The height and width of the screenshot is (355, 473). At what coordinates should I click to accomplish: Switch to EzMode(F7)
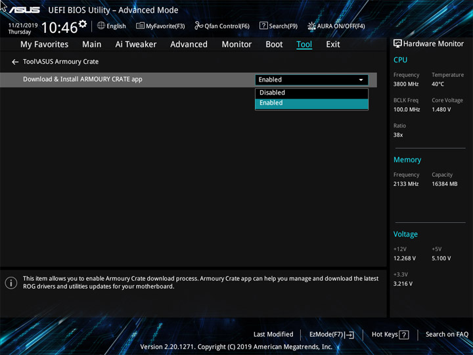[327, 335]
